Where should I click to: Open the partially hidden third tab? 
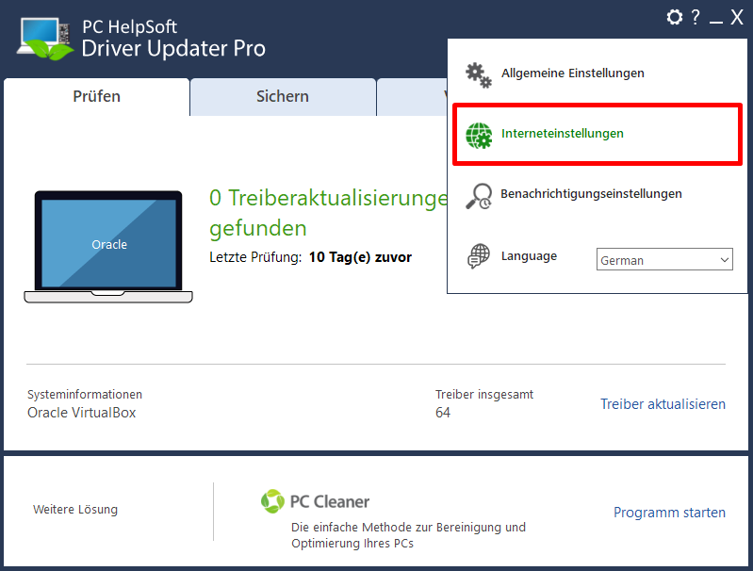[412, 96]
